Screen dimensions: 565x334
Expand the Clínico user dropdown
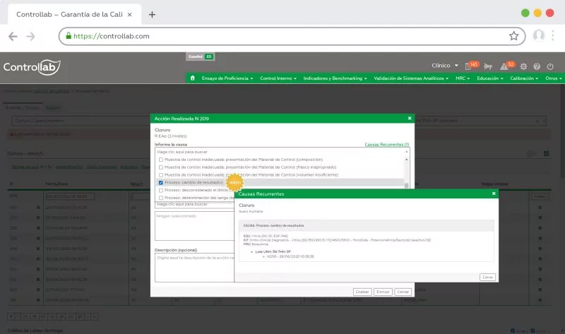tap(446, 66)
